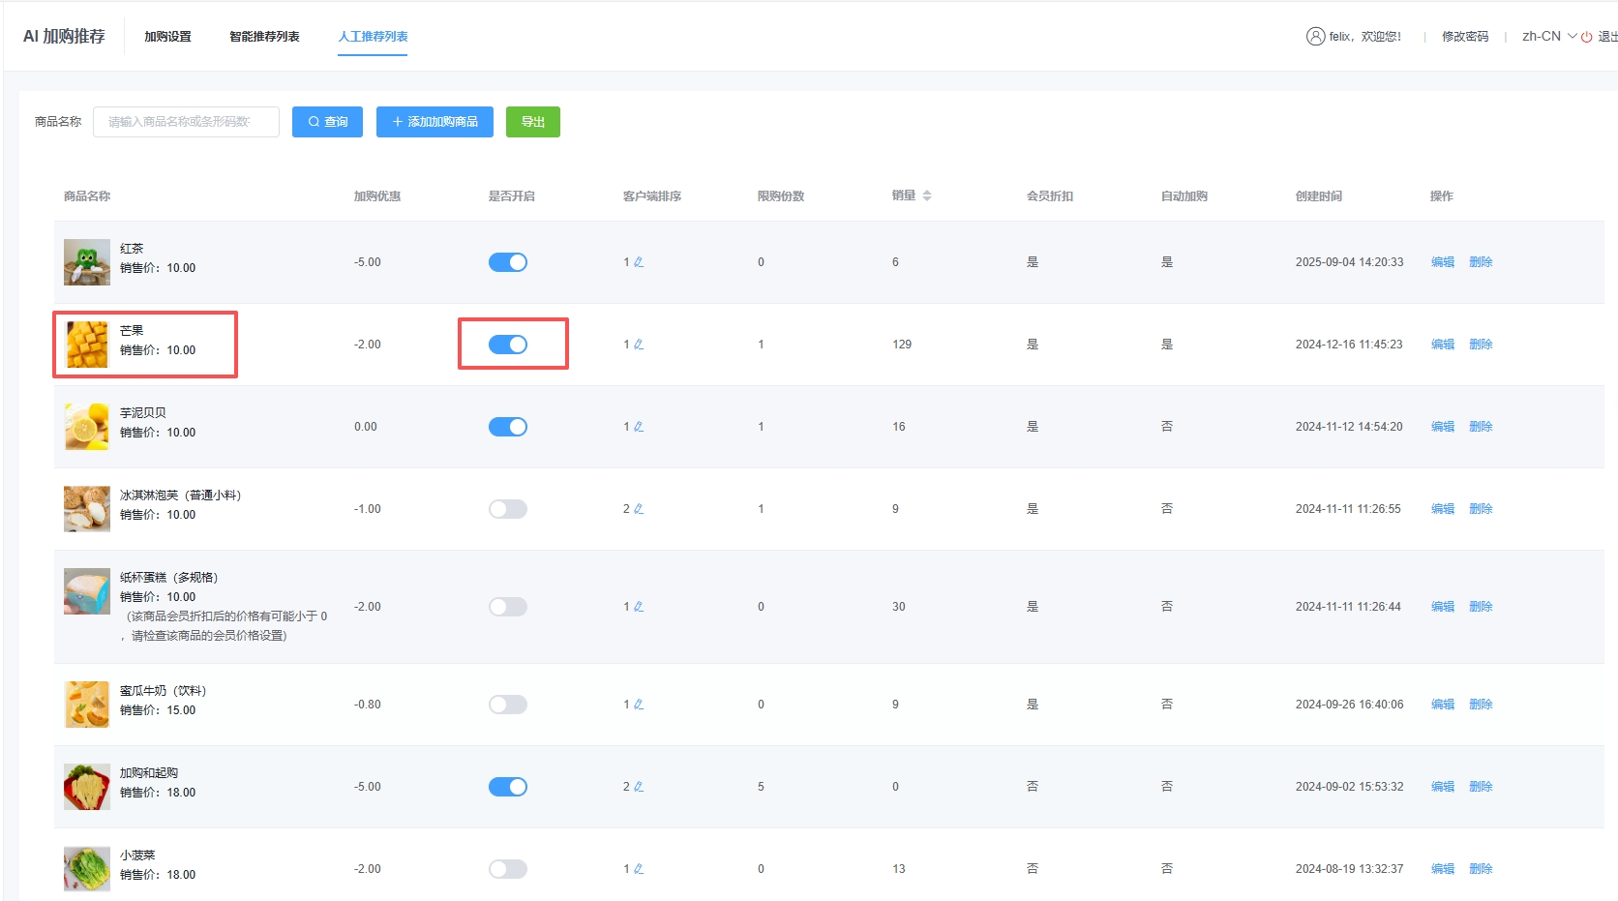1618x901 pixels.
Task: Disable the 芒果 enable switch
Action: pyautogui.click(x=508, y=345)
